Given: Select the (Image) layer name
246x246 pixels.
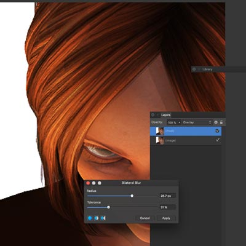Looking at the screenshot, I should point(170,141).
